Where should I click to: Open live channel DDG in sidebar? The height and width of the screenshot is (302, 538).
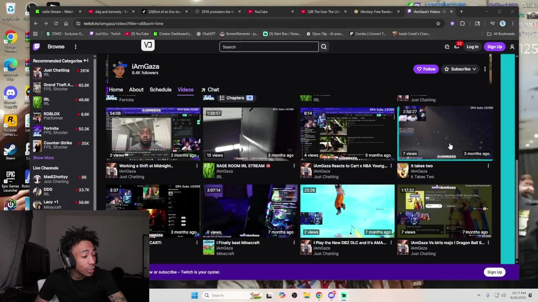click(x=61, y=192)
